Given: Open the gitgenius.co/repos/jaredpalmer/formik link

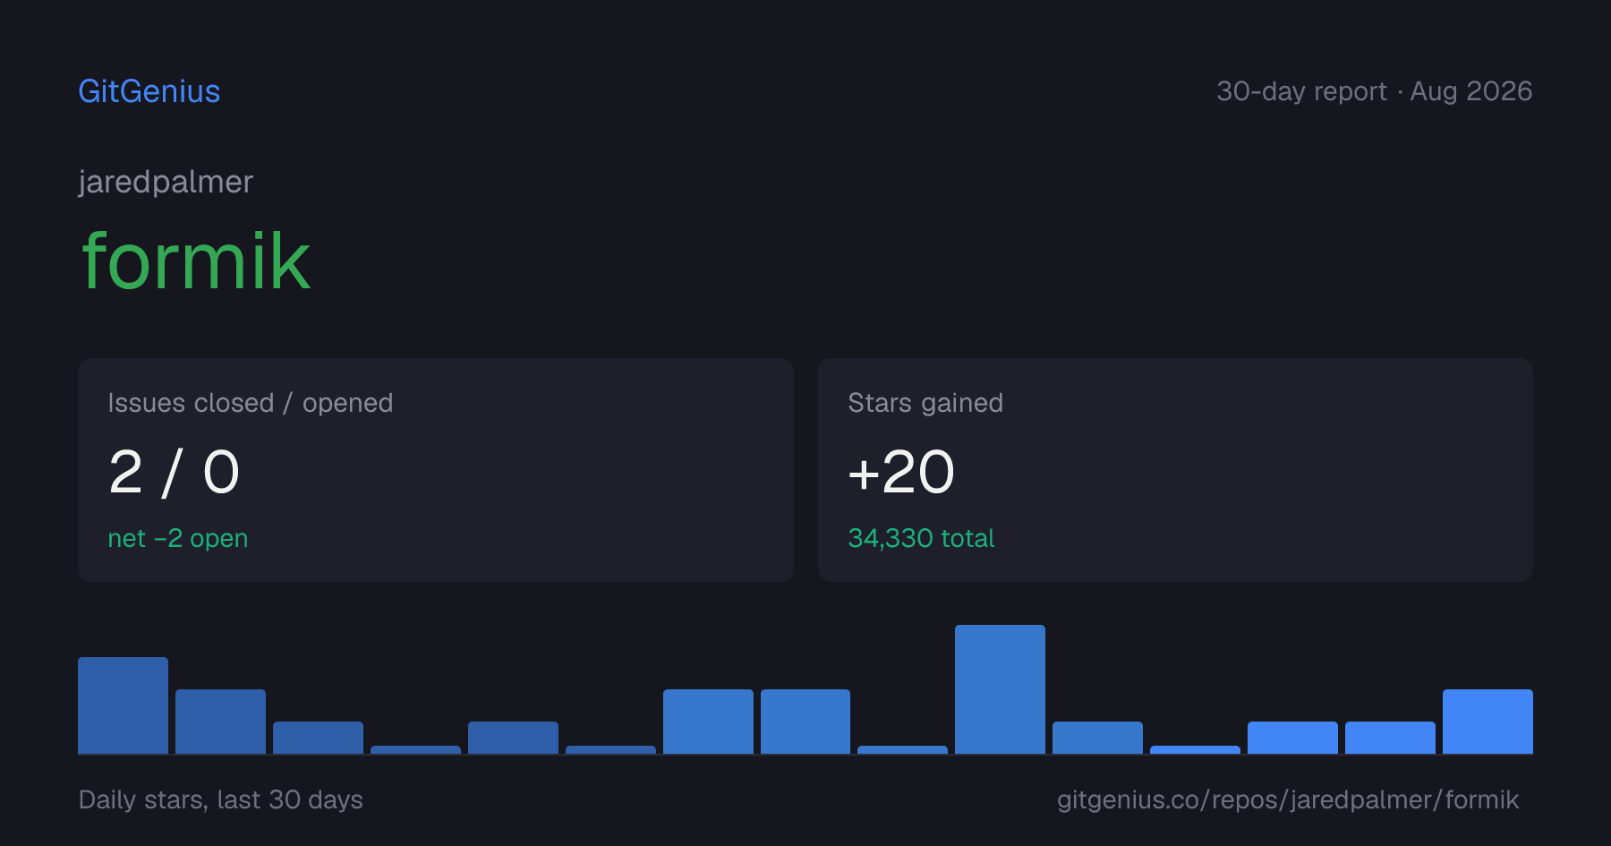Looking at the screenshot, I should [x=1288, y=799].
